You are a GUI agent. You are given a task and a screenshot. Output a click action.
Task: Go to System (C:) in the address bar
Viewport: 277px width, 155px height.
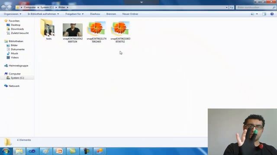[x=47, y=7]
